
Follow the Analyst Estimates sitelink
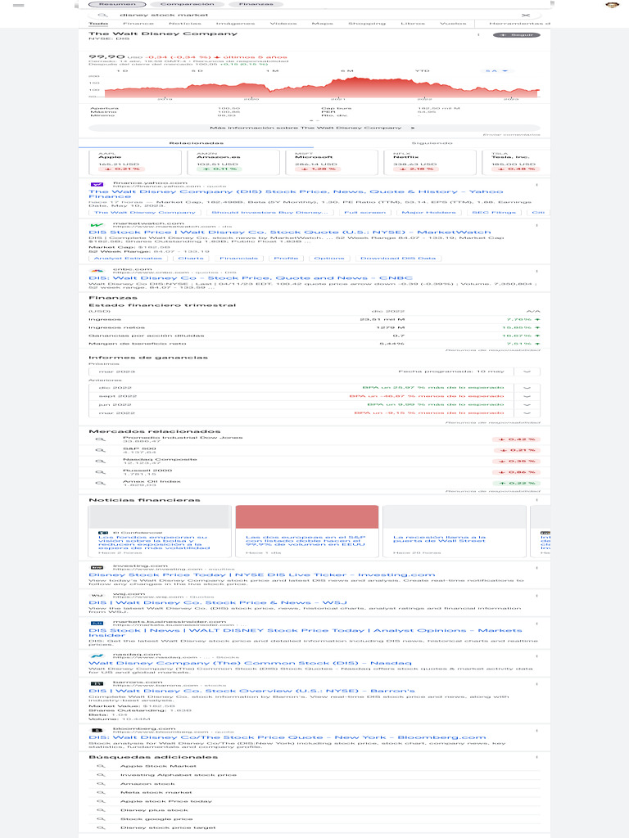(128, 258)
